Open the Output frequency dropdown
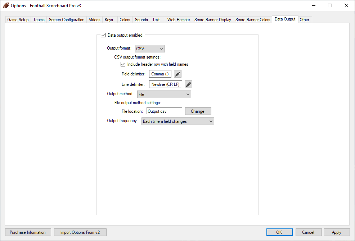Screen dimensions: 355x241 coord(178,121)
